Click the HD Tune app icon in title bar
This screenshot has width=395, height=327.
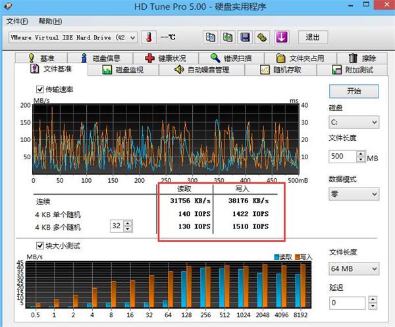7,6
